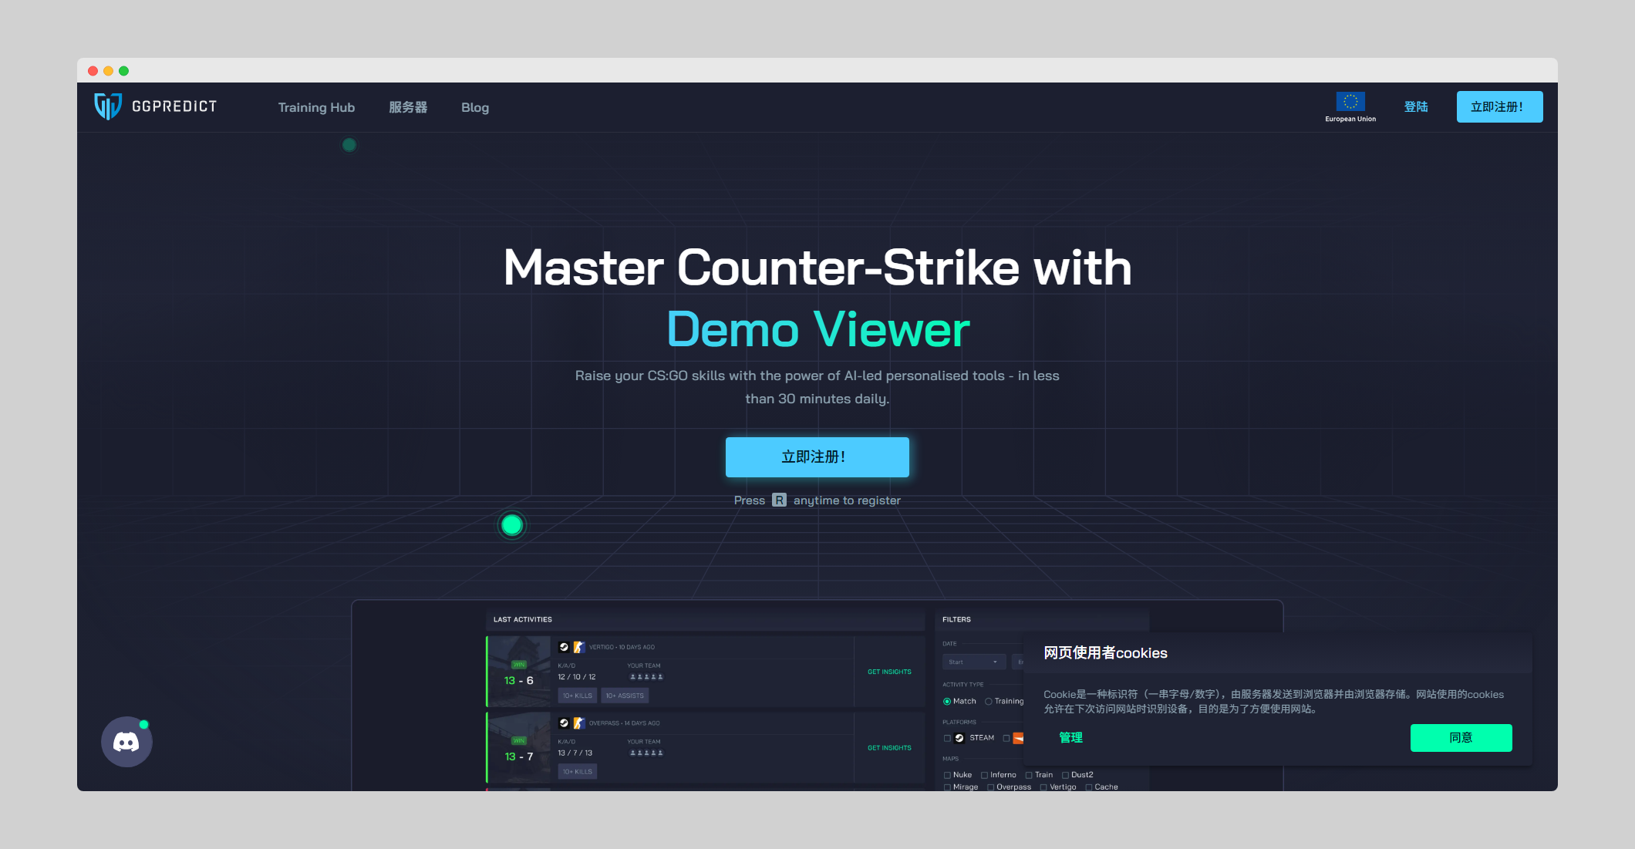Screen dimensions: 1635x849
Task: Click team players icons in Overpass match
Action: 646,753
